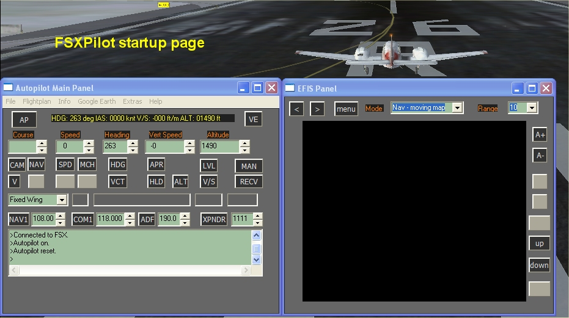The height and width of the screenshot is (318, 569).
Task: Increase Vert Speed with up spinner arrow
Action: click(189, 143)
